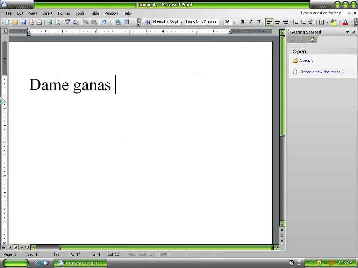This screenshot has height=268, width=358.
Task: Toggle TRK track changes in status bar
Action: coord(143,254)
